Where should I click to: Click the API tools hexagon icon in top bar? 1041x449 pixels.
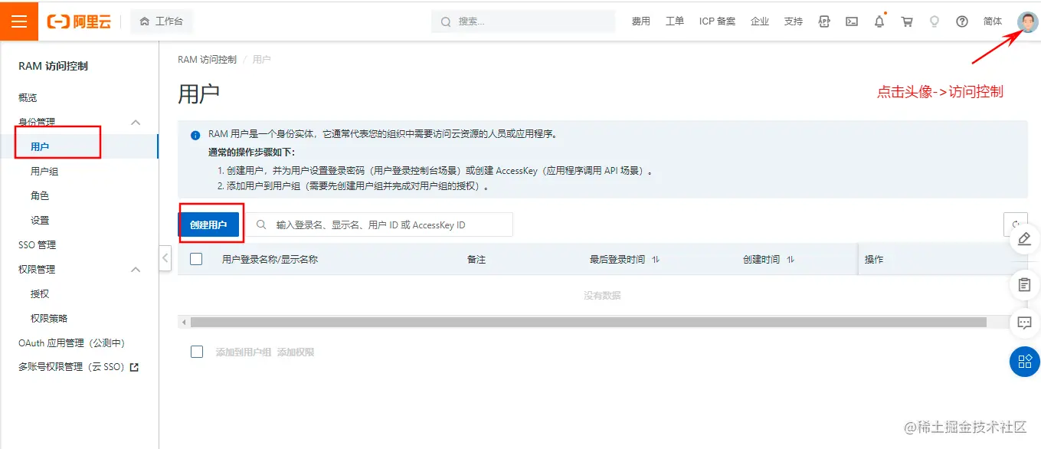coord(824,21)
